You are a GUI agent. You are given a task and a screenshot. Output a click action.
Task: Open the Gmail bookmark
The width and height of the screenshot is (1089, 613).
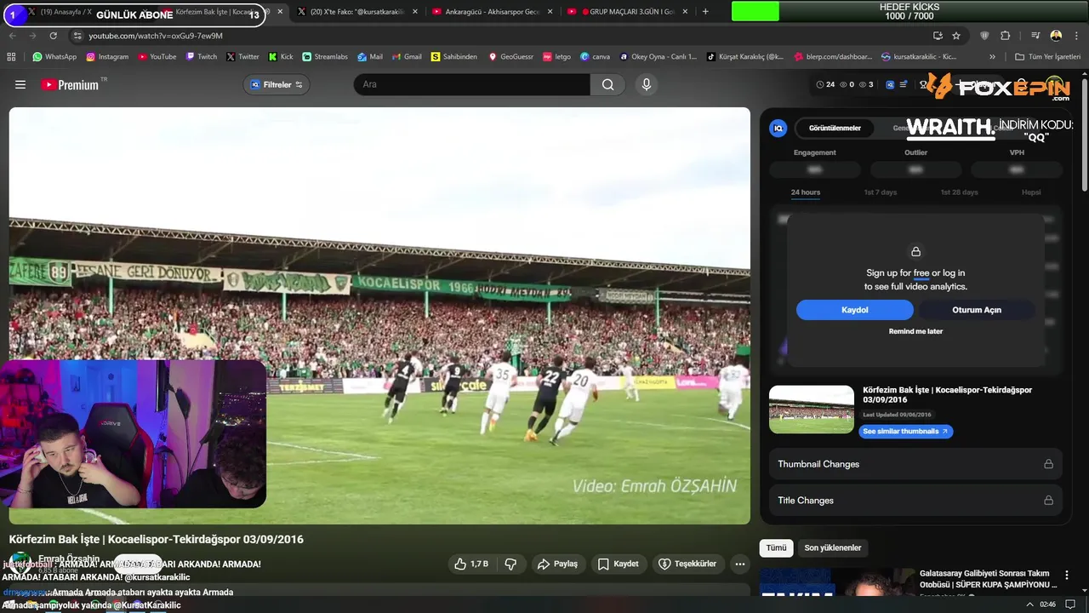coord(407,56)
